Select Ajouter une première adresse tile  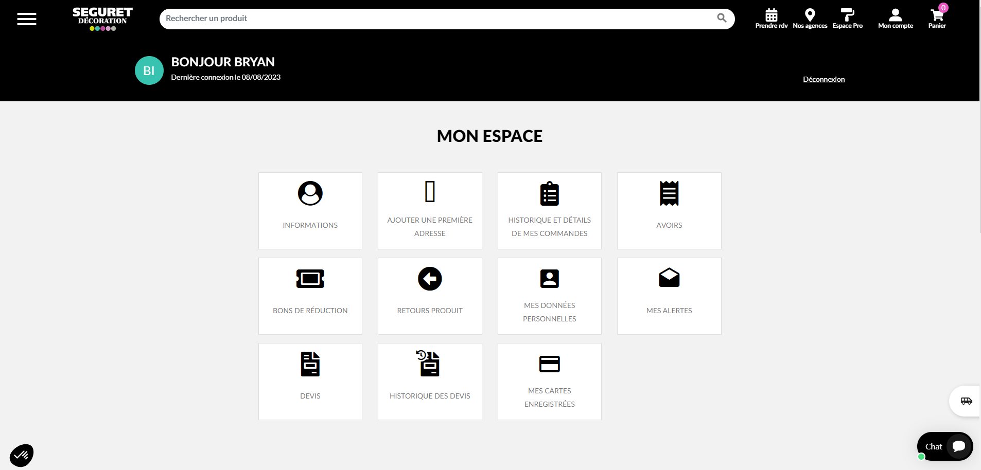pyautogui.click(x=430, y=211)
